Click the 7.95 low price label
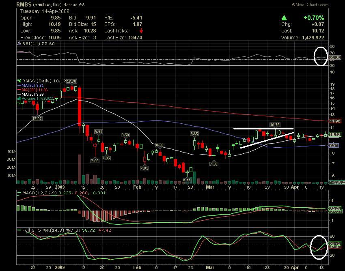 pos(106,158)
